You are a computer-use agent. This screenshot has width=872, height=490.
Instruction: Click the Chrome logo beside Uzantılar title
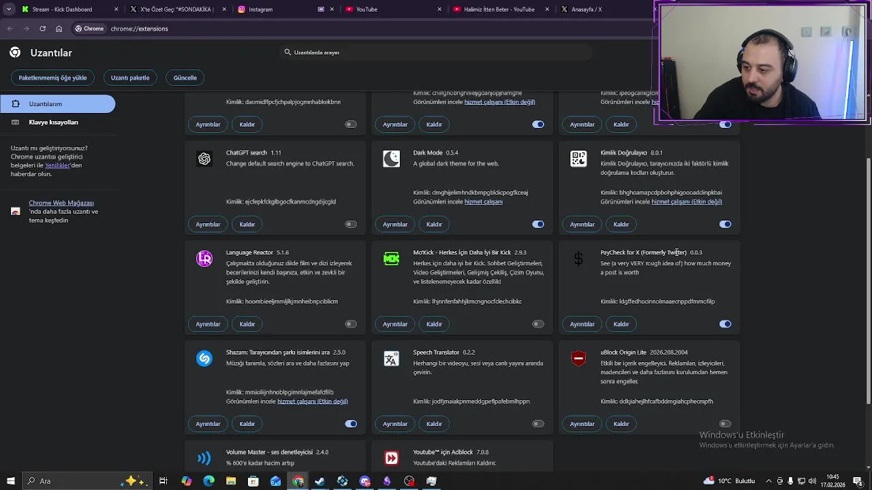coord(15,52)
